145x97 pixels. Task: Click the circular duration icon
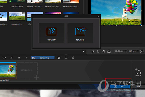pos(66,58)
